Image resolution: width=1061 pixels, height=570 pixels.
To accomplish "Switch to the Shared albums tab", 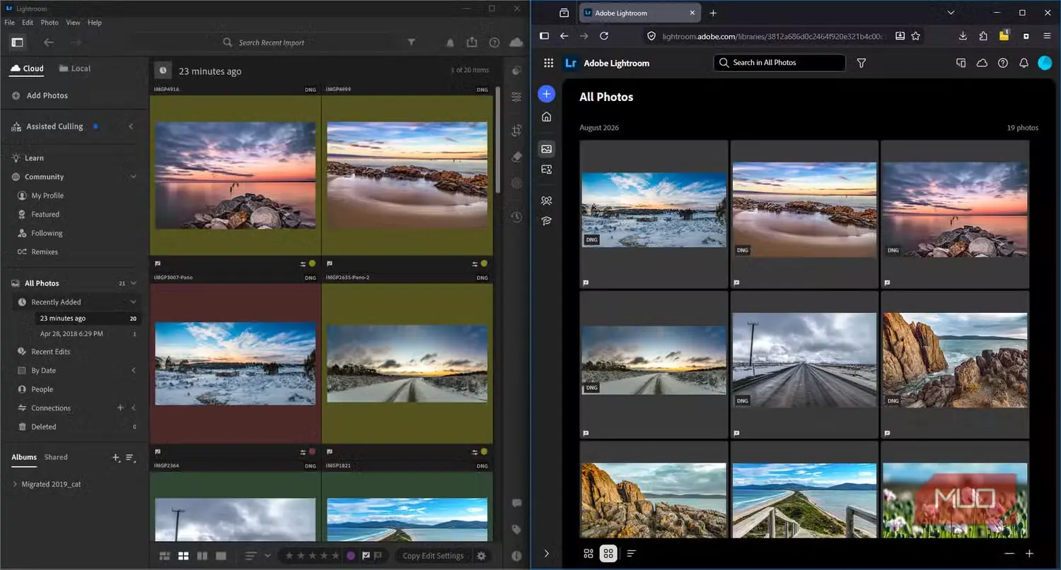I will coord(56,457).
